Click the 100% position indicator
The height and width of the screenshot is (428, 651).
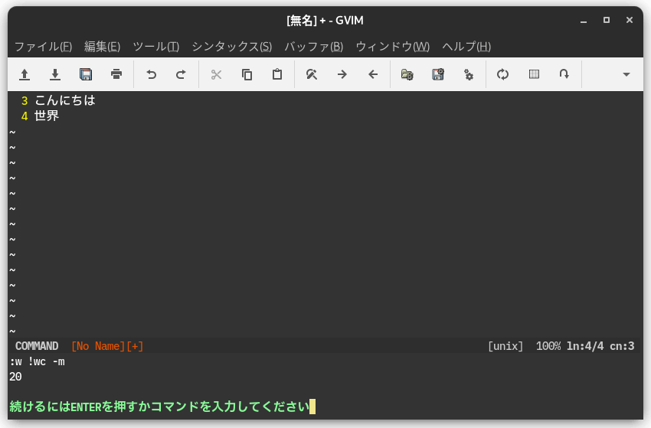548,346
